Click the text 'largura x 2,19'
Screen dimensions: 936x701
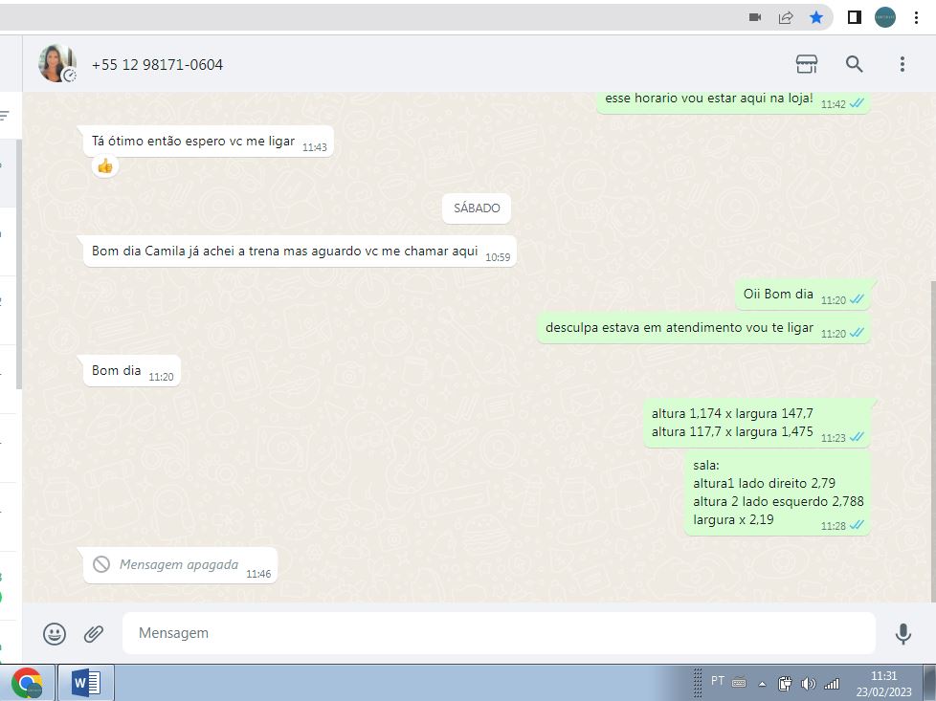tap(733, 519)
